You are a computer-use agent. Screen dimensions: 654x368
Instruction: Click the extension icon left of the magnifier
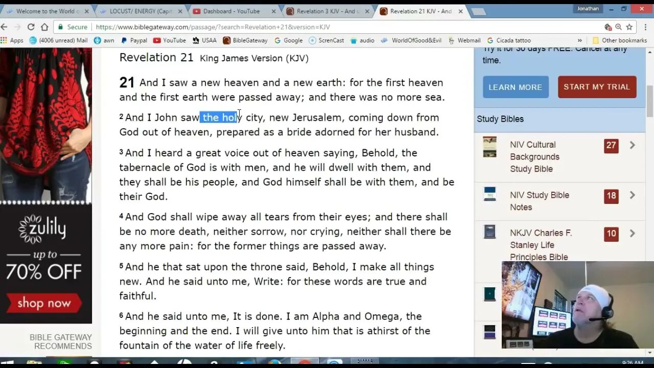coord(608,27)
